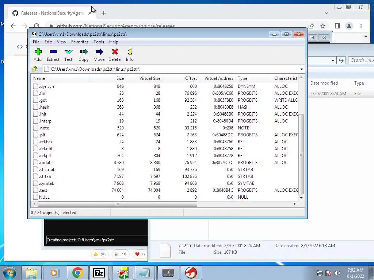Toggle Chrome side panel icon
The image size is (374, 280).
click(x=337, y=26)
